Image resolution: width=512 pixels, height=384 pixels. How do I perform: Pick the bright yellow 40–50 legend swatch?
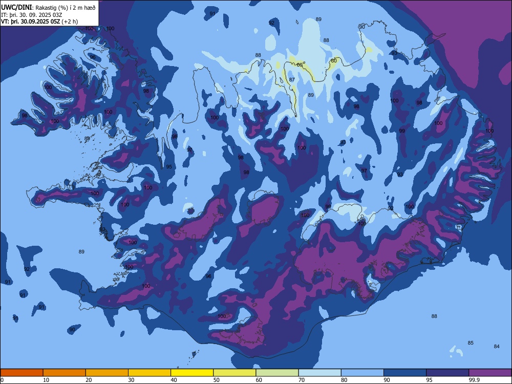point(192,373)
